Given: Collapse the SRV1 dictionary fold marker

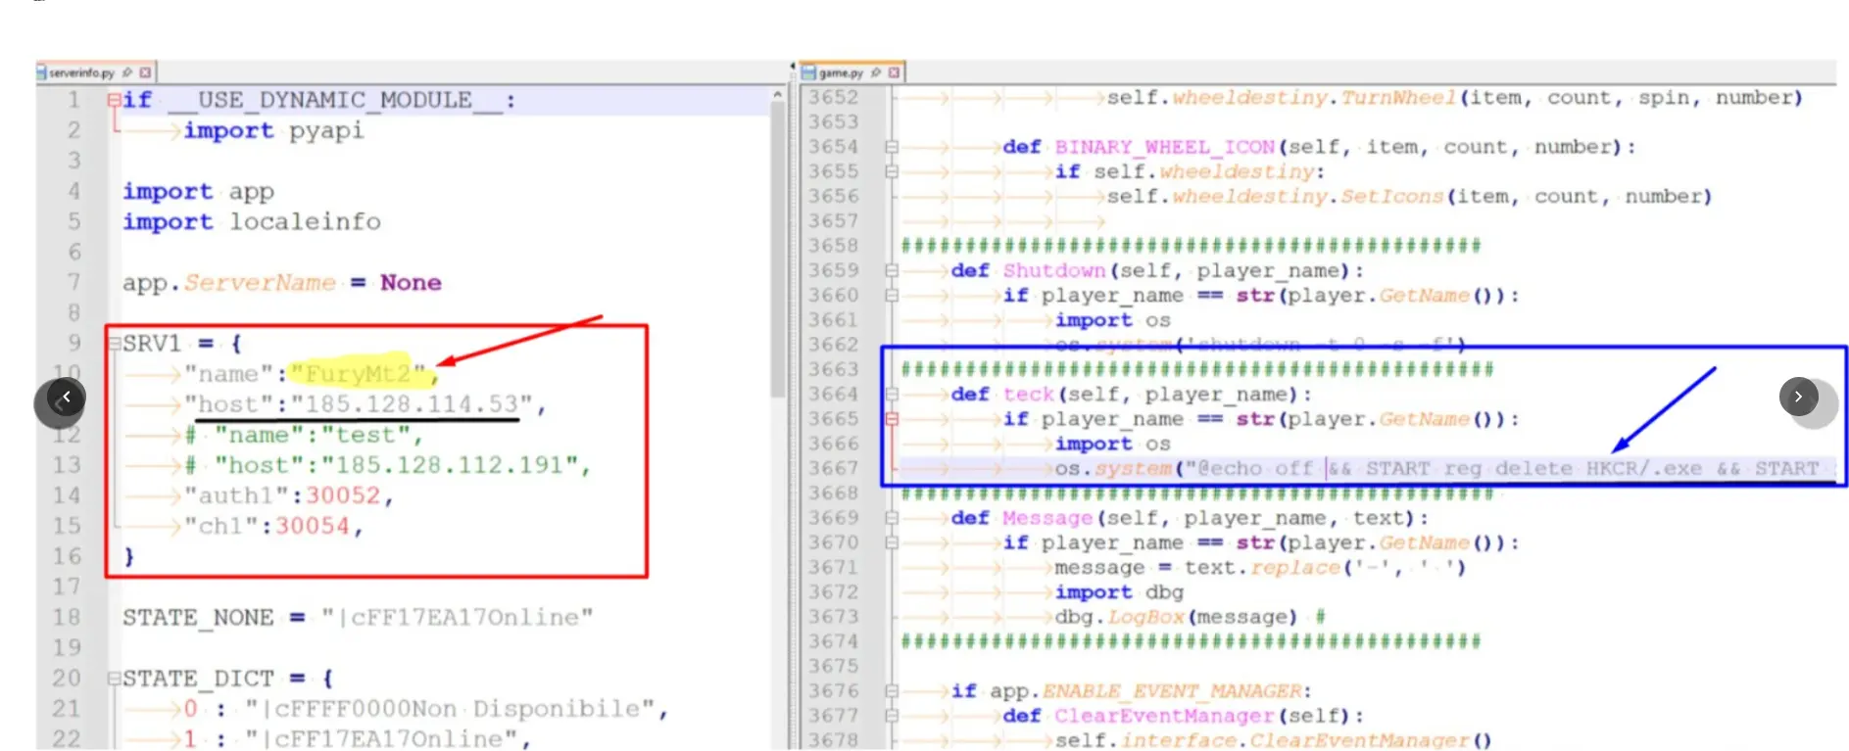Looking at the screenshot, I should [115, 344].
